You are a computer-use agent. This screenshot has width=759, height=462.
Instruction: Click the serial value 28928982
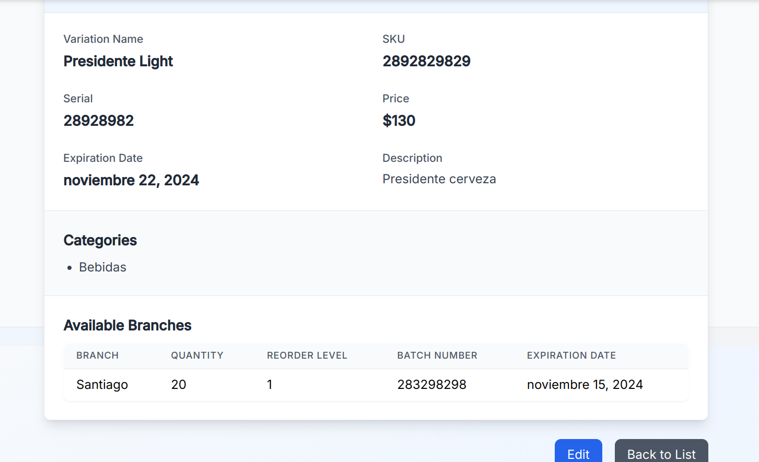point(99,121)
